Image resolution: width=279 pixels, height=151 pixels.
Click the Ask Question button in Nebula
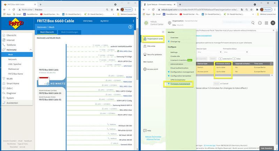tap(266, 148)
